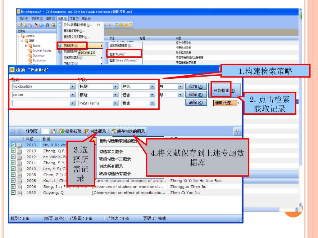Click the Books folder icon

pos(30,46)
